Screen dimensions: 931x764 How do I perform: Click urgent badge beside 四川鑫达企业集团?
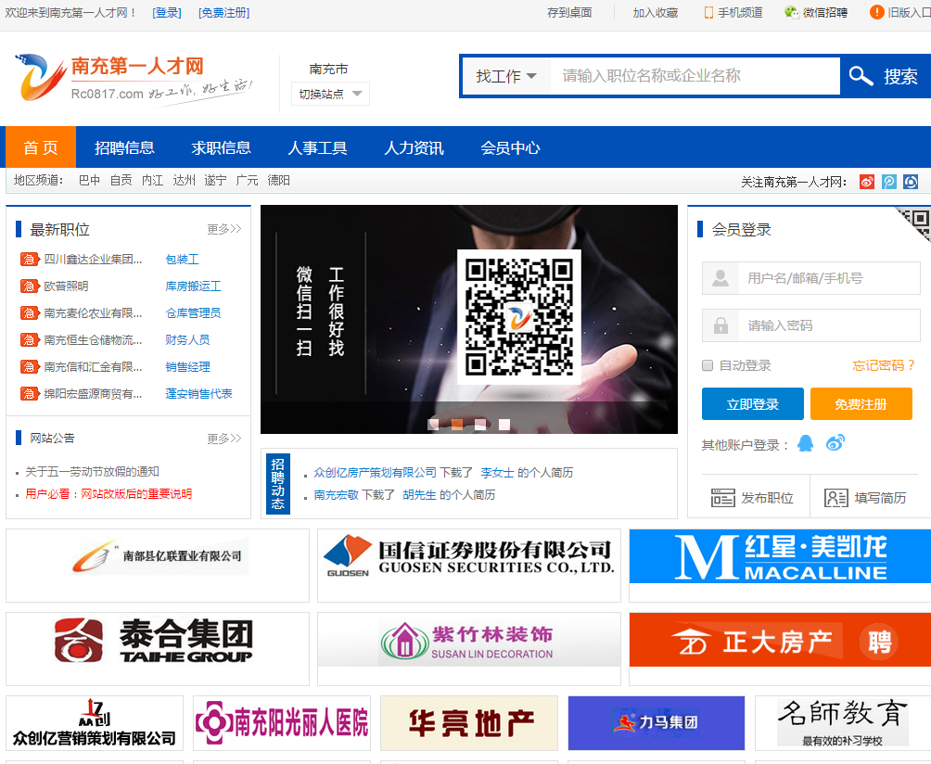coord(29,260)
